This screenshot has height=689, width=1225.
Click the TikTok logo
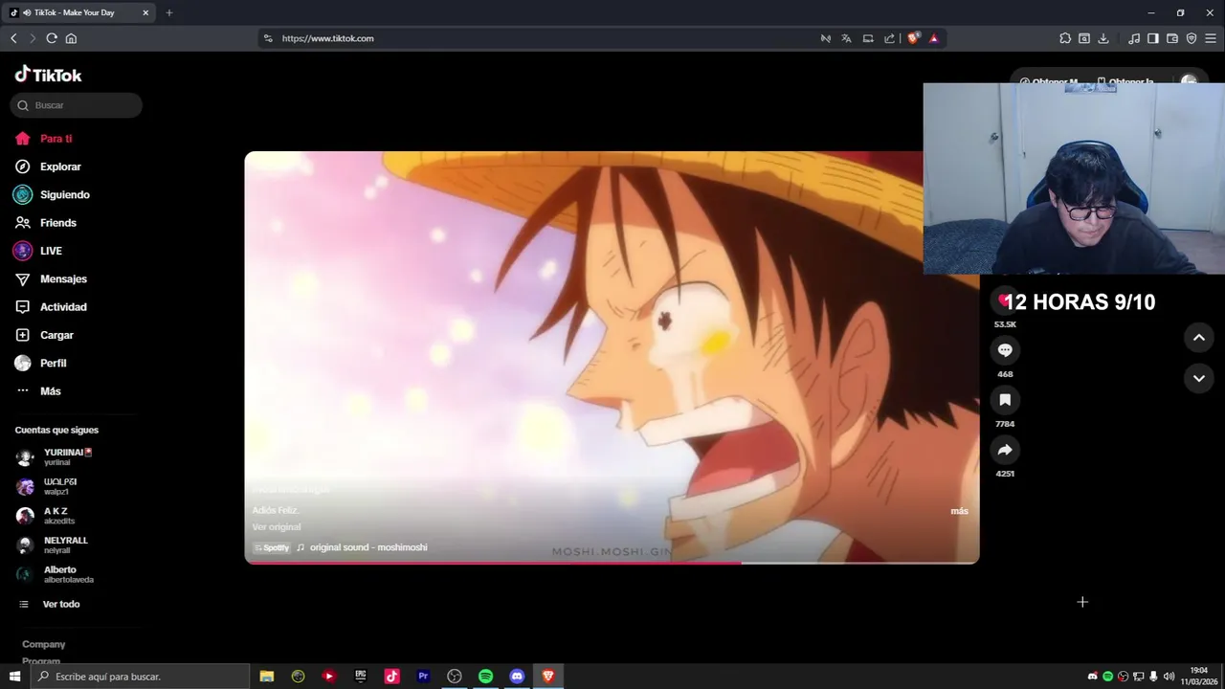tap(48, 75)
